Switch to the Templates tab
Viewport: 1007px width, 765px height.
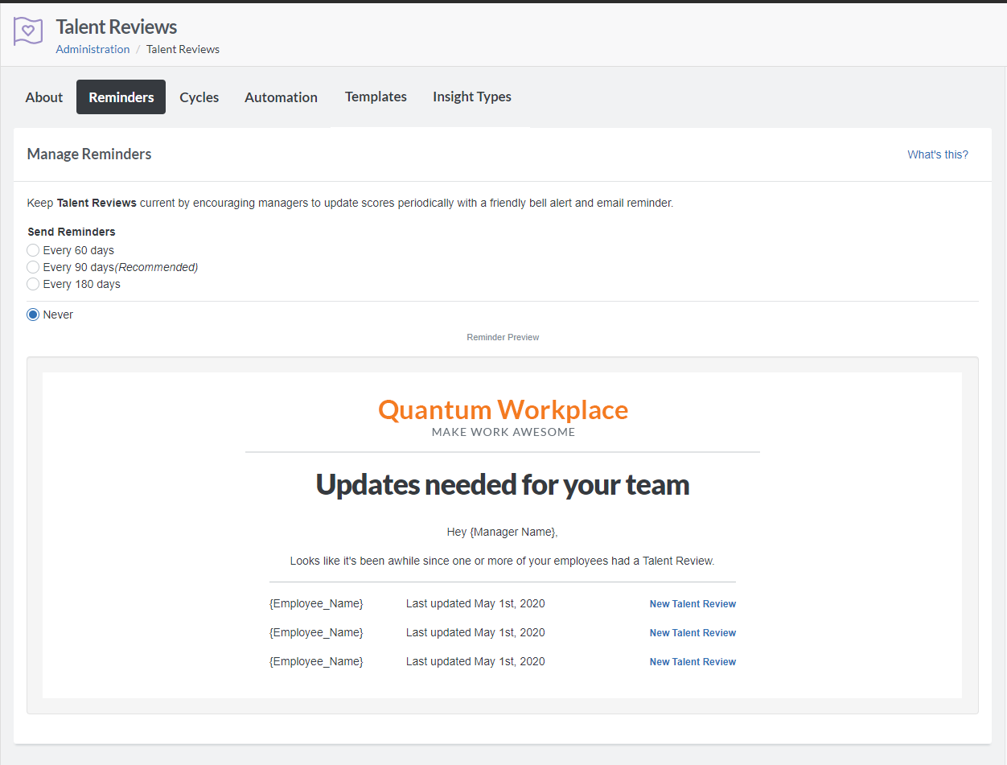376,97
